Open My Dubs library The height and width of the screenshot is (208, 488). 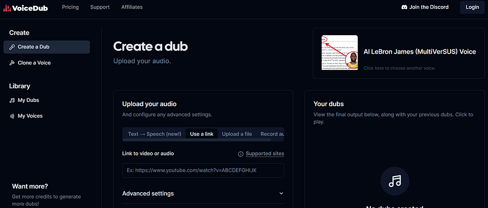pos(28,100)
